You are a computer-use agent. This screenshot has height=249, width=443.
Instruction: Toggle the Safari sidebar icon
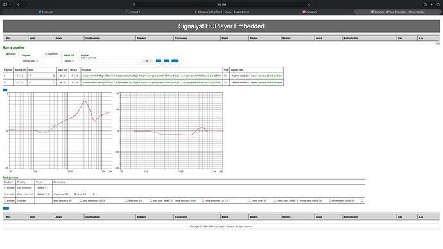coord(5,4)
